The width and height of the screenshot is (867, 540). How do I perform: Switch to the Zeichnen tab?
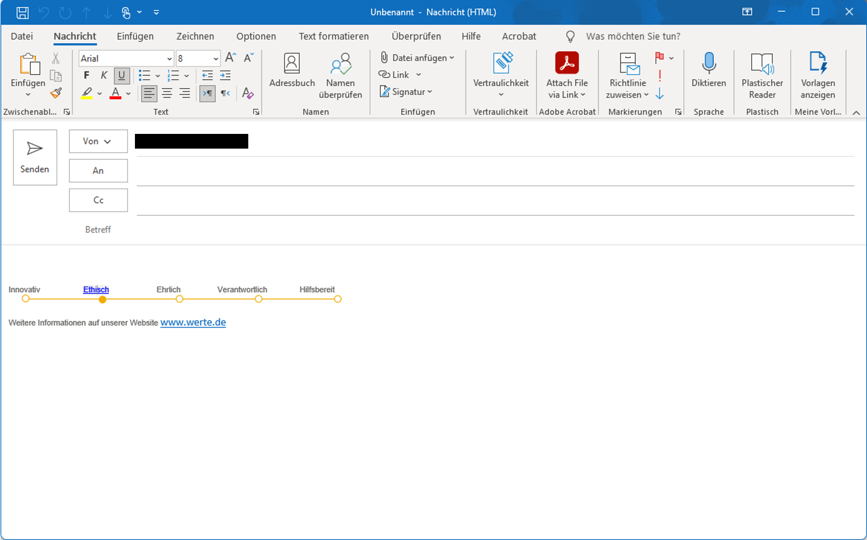pyautogui.click(x=195, y=36)
